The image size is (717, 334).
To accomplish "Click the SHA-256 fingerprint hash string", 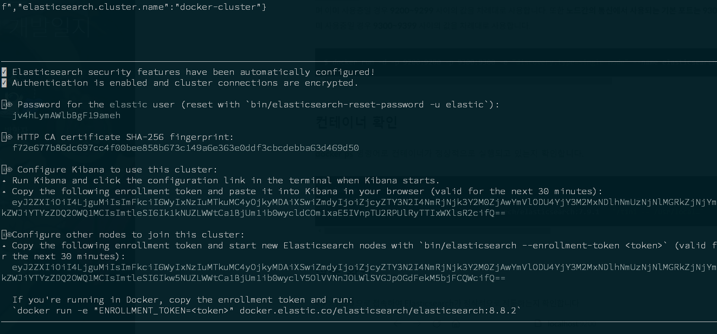I will click(185, 148).
